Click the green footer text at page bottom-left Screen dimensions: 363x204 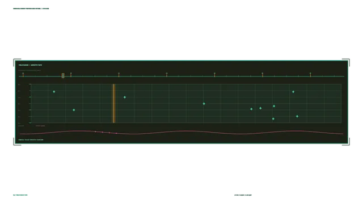point(20,195)
